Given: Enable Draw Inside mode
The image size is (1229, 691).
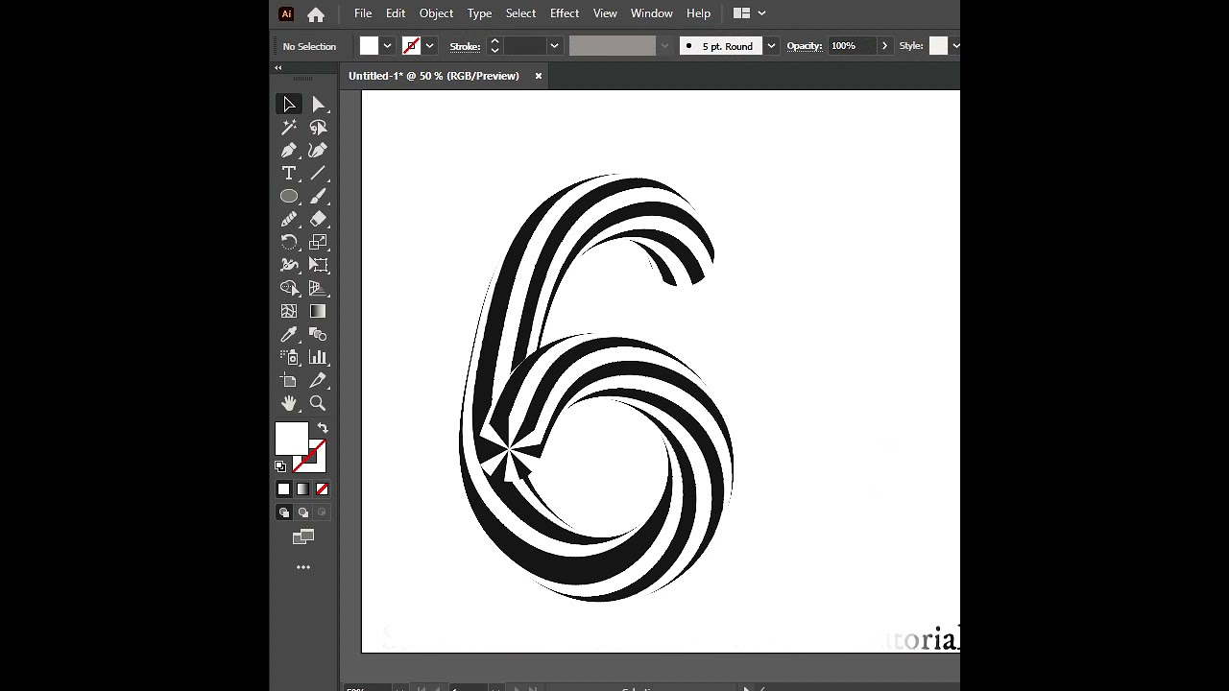Looking at the screenshot, I should pos(323,512).
